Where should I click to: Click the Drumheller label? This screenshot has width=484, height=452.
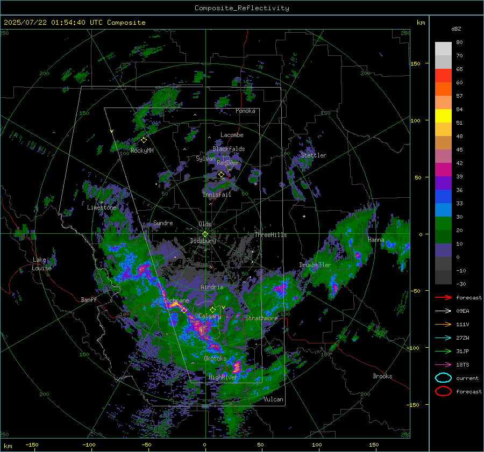pyautogui.click(x=315, y=265)
